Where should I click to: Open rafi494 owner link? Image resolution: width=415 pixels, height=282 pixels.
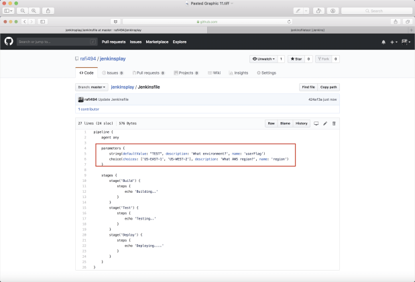88,59
